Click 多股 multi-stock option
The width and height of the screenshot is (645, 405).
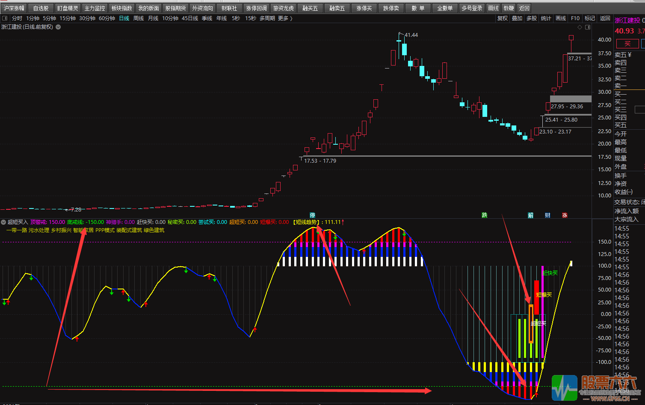532,18
